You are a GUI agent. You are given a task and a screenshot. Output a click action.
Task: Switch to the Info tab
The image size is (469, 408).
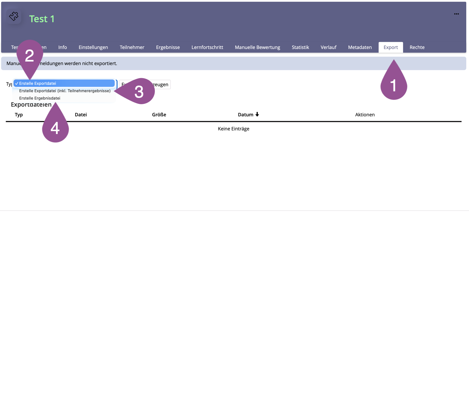[x=62, y=47]
